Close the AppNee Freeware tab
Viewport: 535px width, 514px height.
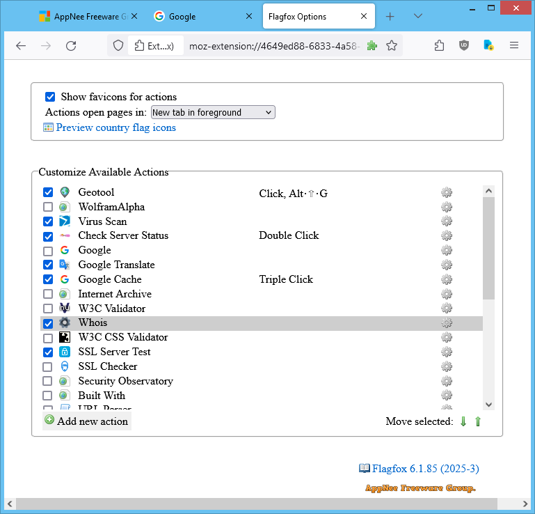134,16
